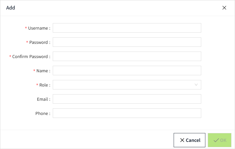
Task: Confirm the form with the OK button
Action: [220, 140]
